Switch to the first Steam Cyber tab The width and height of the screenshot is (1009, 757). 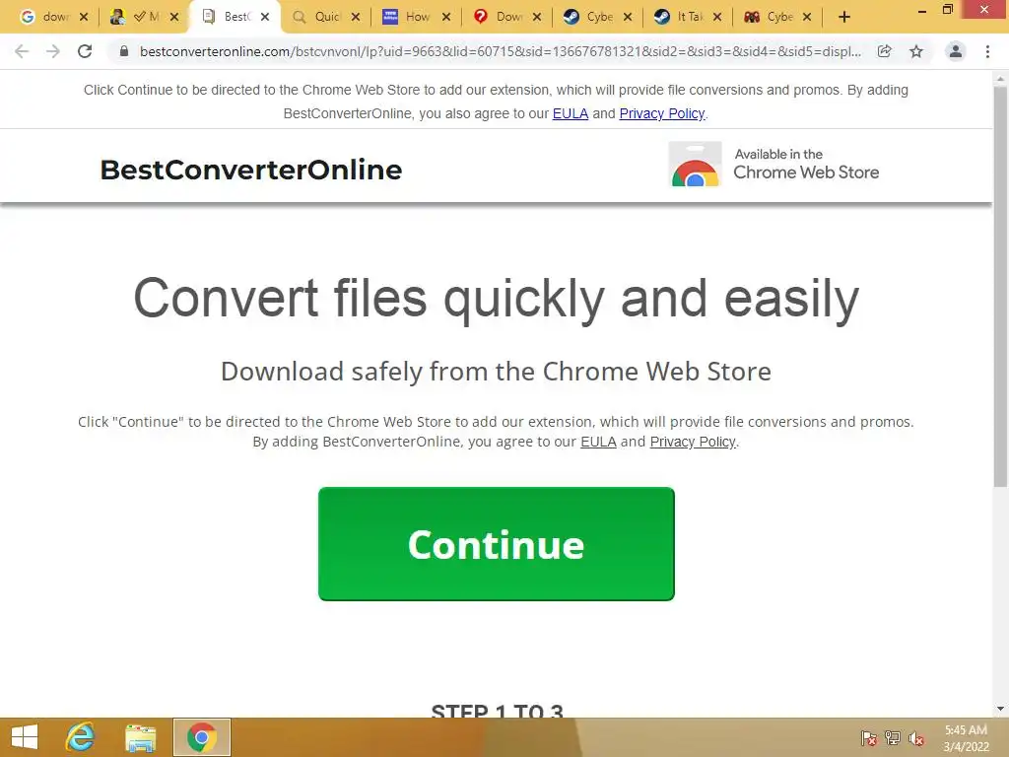pos(589,18)
